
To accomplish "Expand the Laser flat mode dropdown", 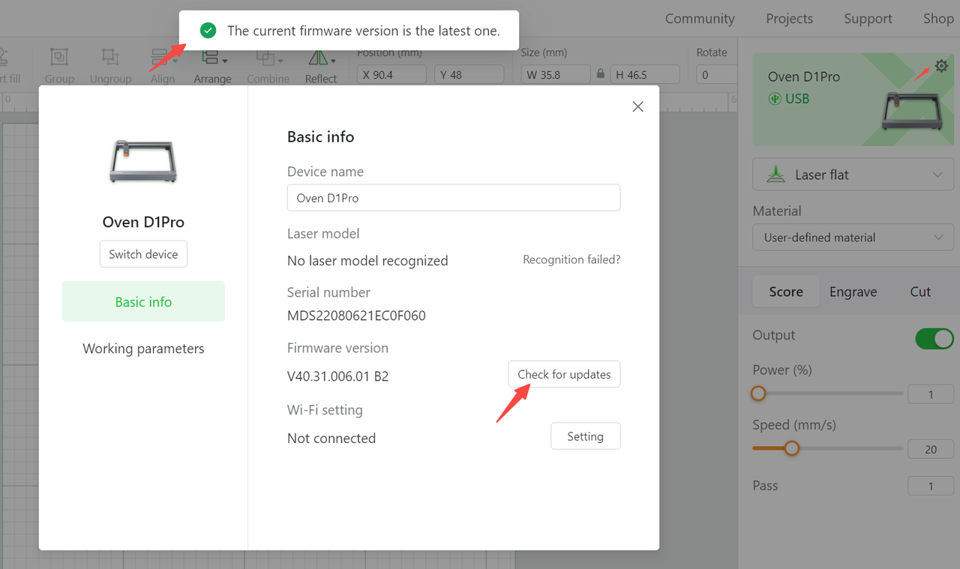I will tap(853, 175).
